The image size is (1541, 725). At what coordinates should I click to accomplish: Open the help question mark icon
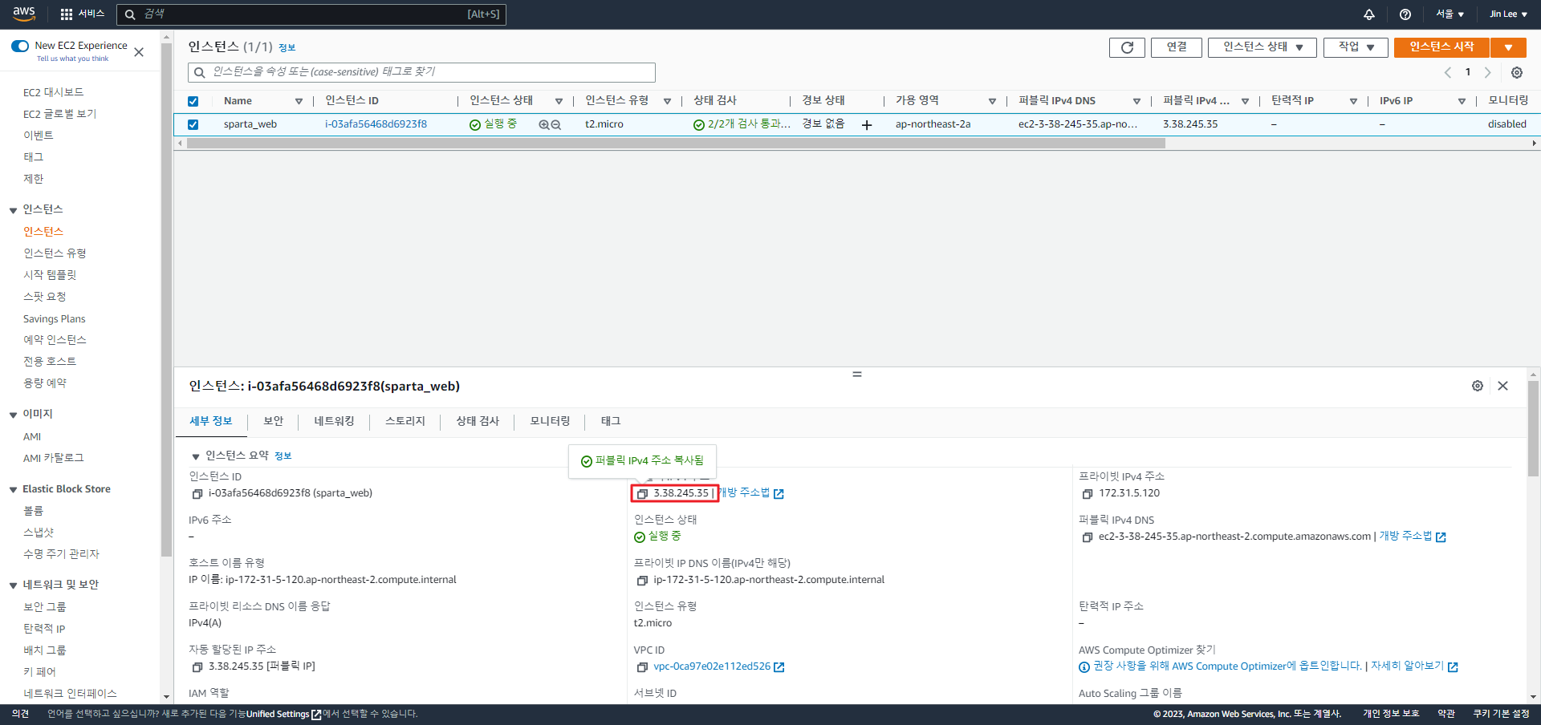click(1405, 14)
